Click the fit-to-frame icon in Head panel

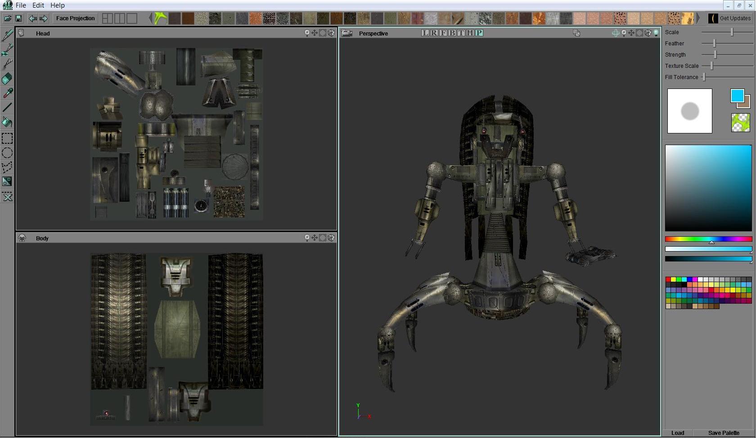323,33
